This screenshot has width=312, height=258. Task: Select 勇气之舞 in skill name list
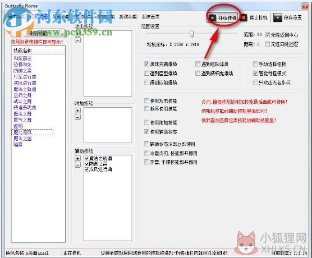pos(22,120)
